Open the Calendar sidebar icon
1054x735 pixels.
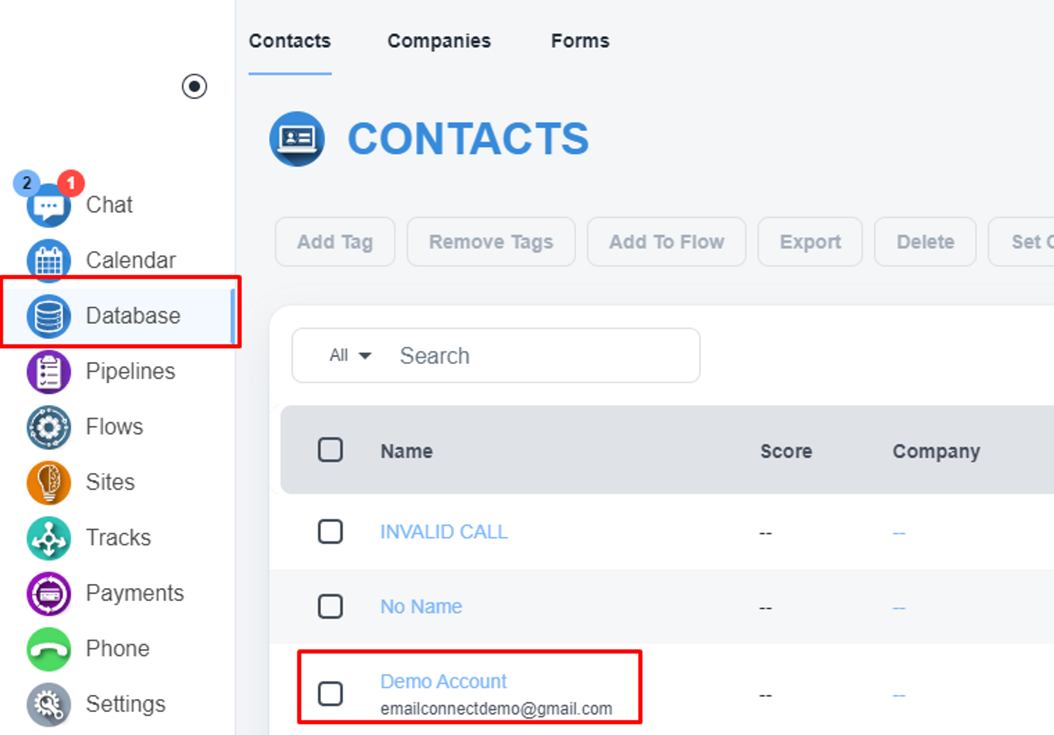(x=49, y=261)
